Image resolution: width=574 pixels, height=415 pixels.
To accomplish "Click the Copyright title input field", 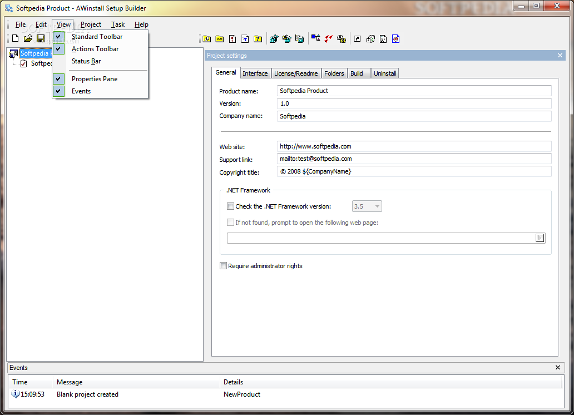I will pyautogui.click(x=414, y=171).
